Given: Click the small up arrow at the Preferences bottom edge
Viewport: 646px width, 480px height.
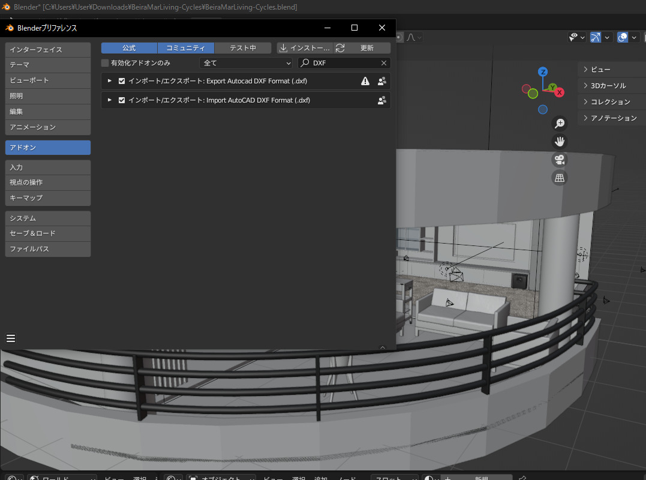Looking at the screenshot, I should (382, 347).
